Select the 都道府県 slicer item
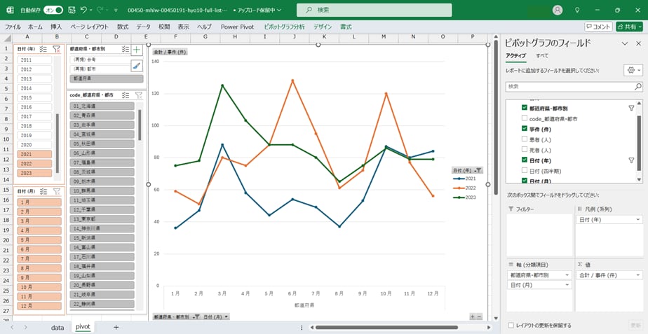Viewport: 648px width, 334px height. coord(107,78)
